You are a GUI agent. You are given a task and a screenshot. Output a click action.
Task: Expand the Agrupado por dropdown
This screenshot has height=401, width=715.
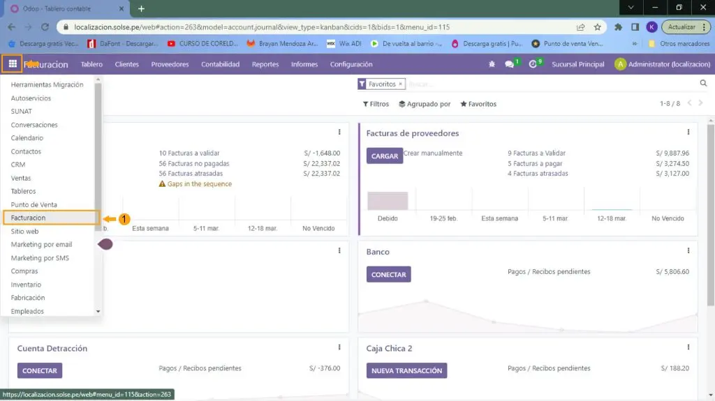pyautogui.click(x=425, y=104)
